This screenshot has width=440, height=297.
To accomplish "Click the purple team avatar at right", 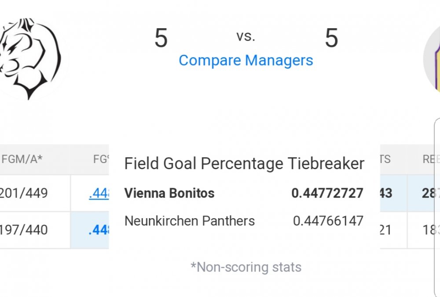I will point(432,59).
